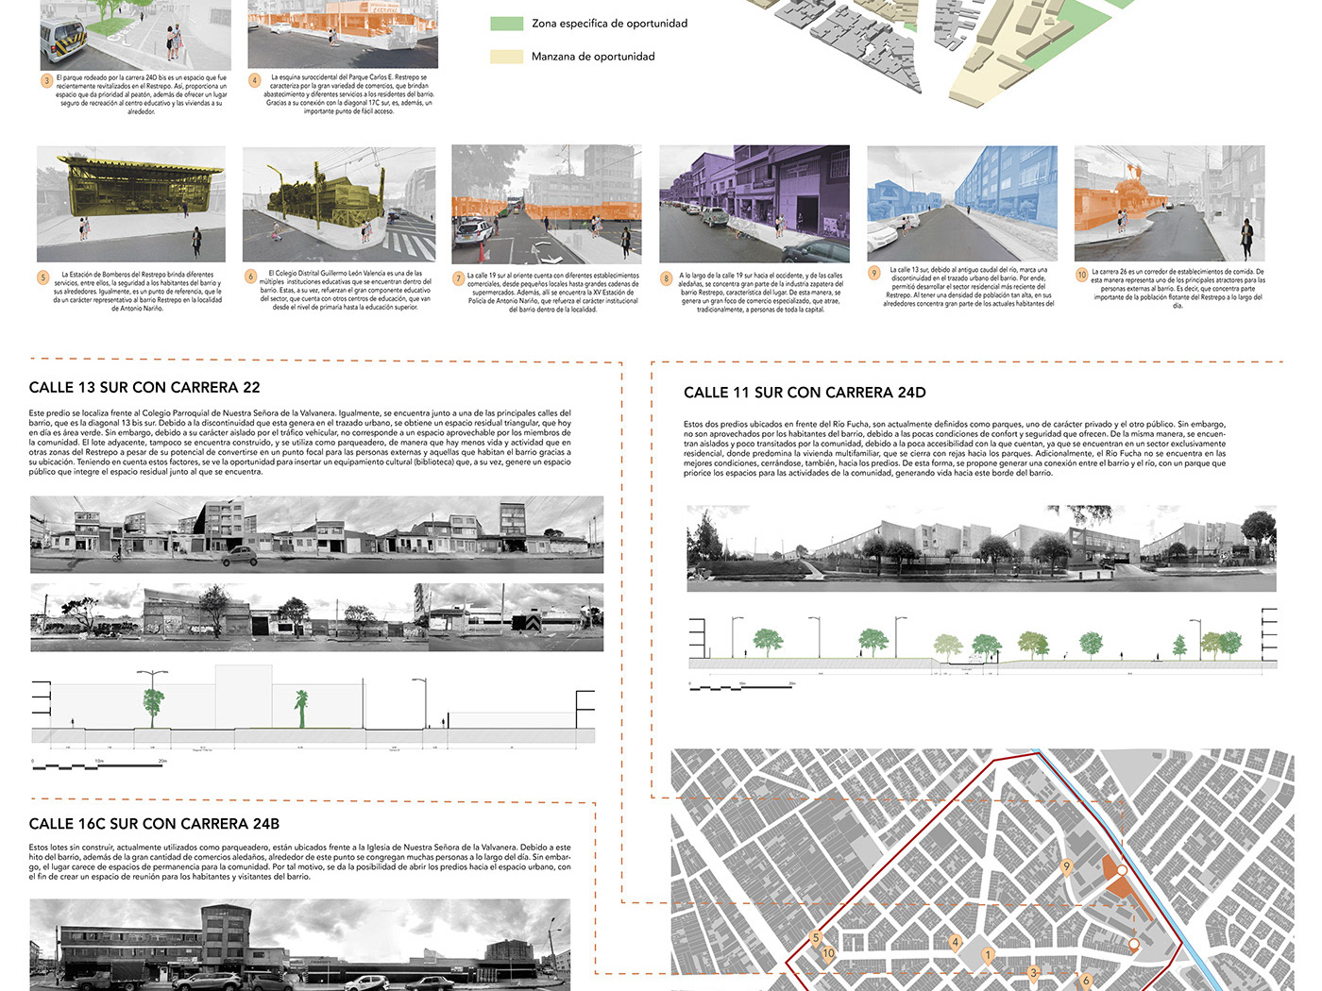Open orange-highlighted photo above caption 7
Viewport: 1322px width, 991px height.
click(x=547, y=204)
